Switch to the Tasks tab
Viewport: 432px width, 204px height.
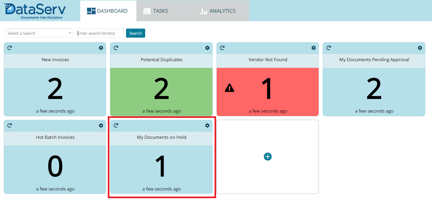156,11
